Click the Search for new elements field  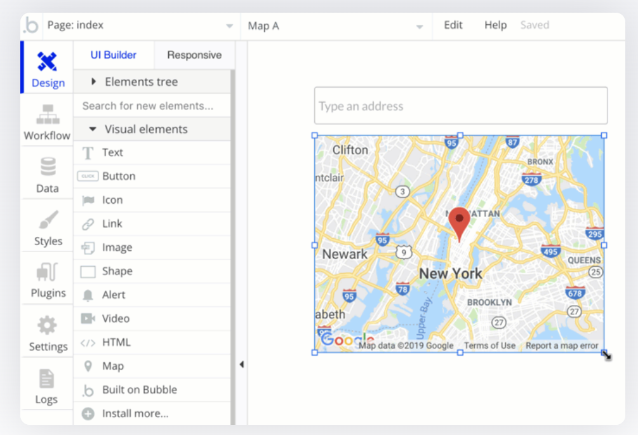pos(151,105)
